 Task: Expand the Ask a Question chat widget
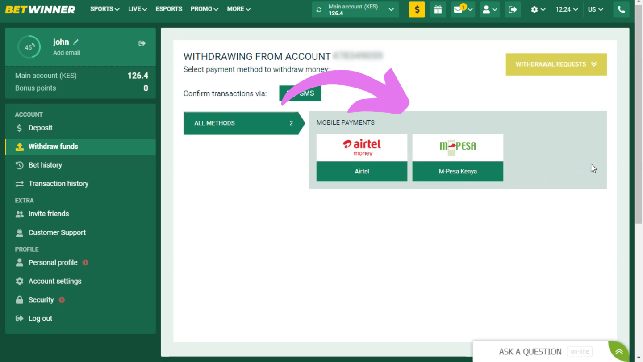click(550, 352)
